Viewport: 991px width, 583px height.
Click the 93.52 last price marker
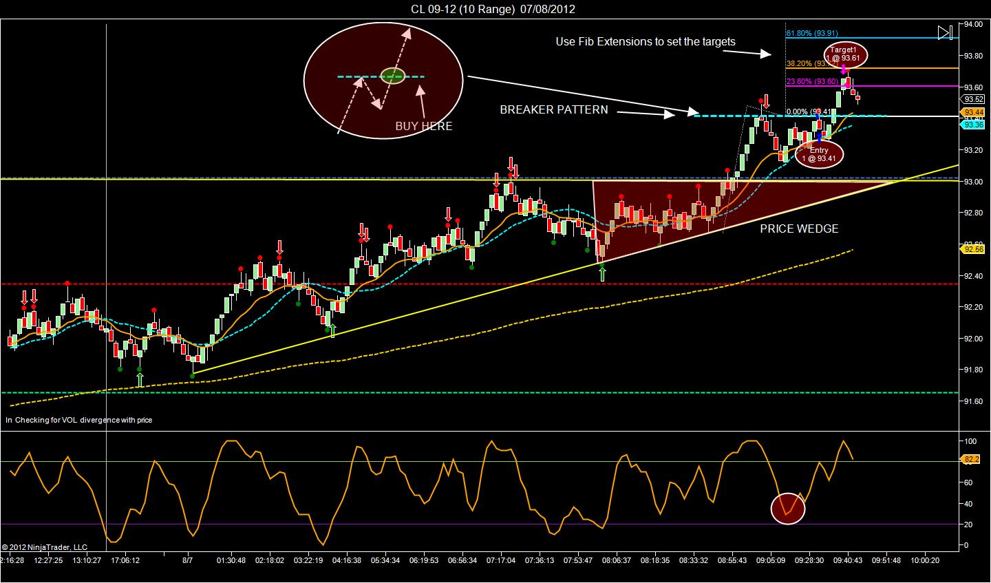(974, 98)
